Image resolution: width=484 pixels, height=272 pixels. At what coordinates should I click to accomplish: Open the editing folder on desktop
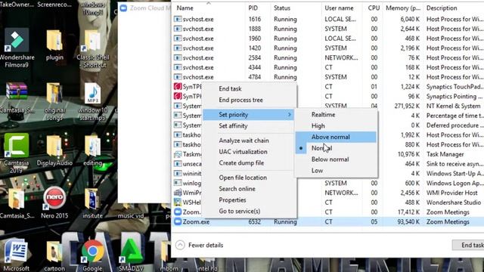coord(92,146)
